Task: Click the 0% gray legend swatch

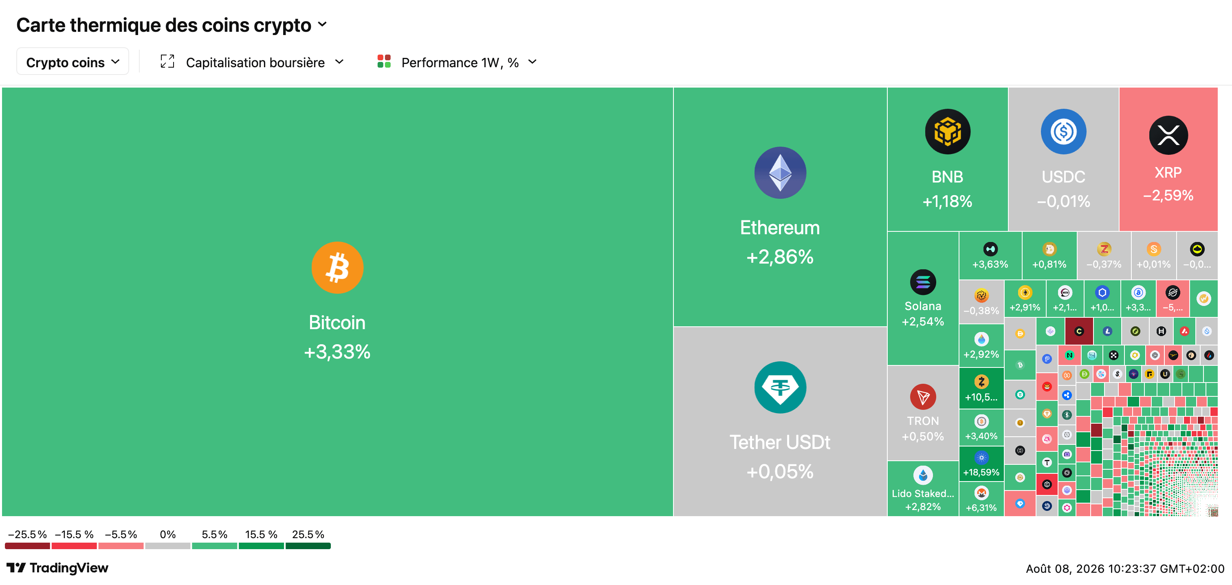Action: [x=167, y=546]
